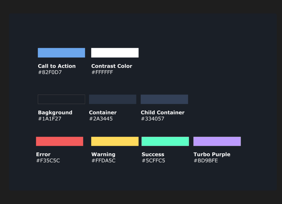
Task: Select the white Contrast Color swatch
Action: tap(115, 53)
